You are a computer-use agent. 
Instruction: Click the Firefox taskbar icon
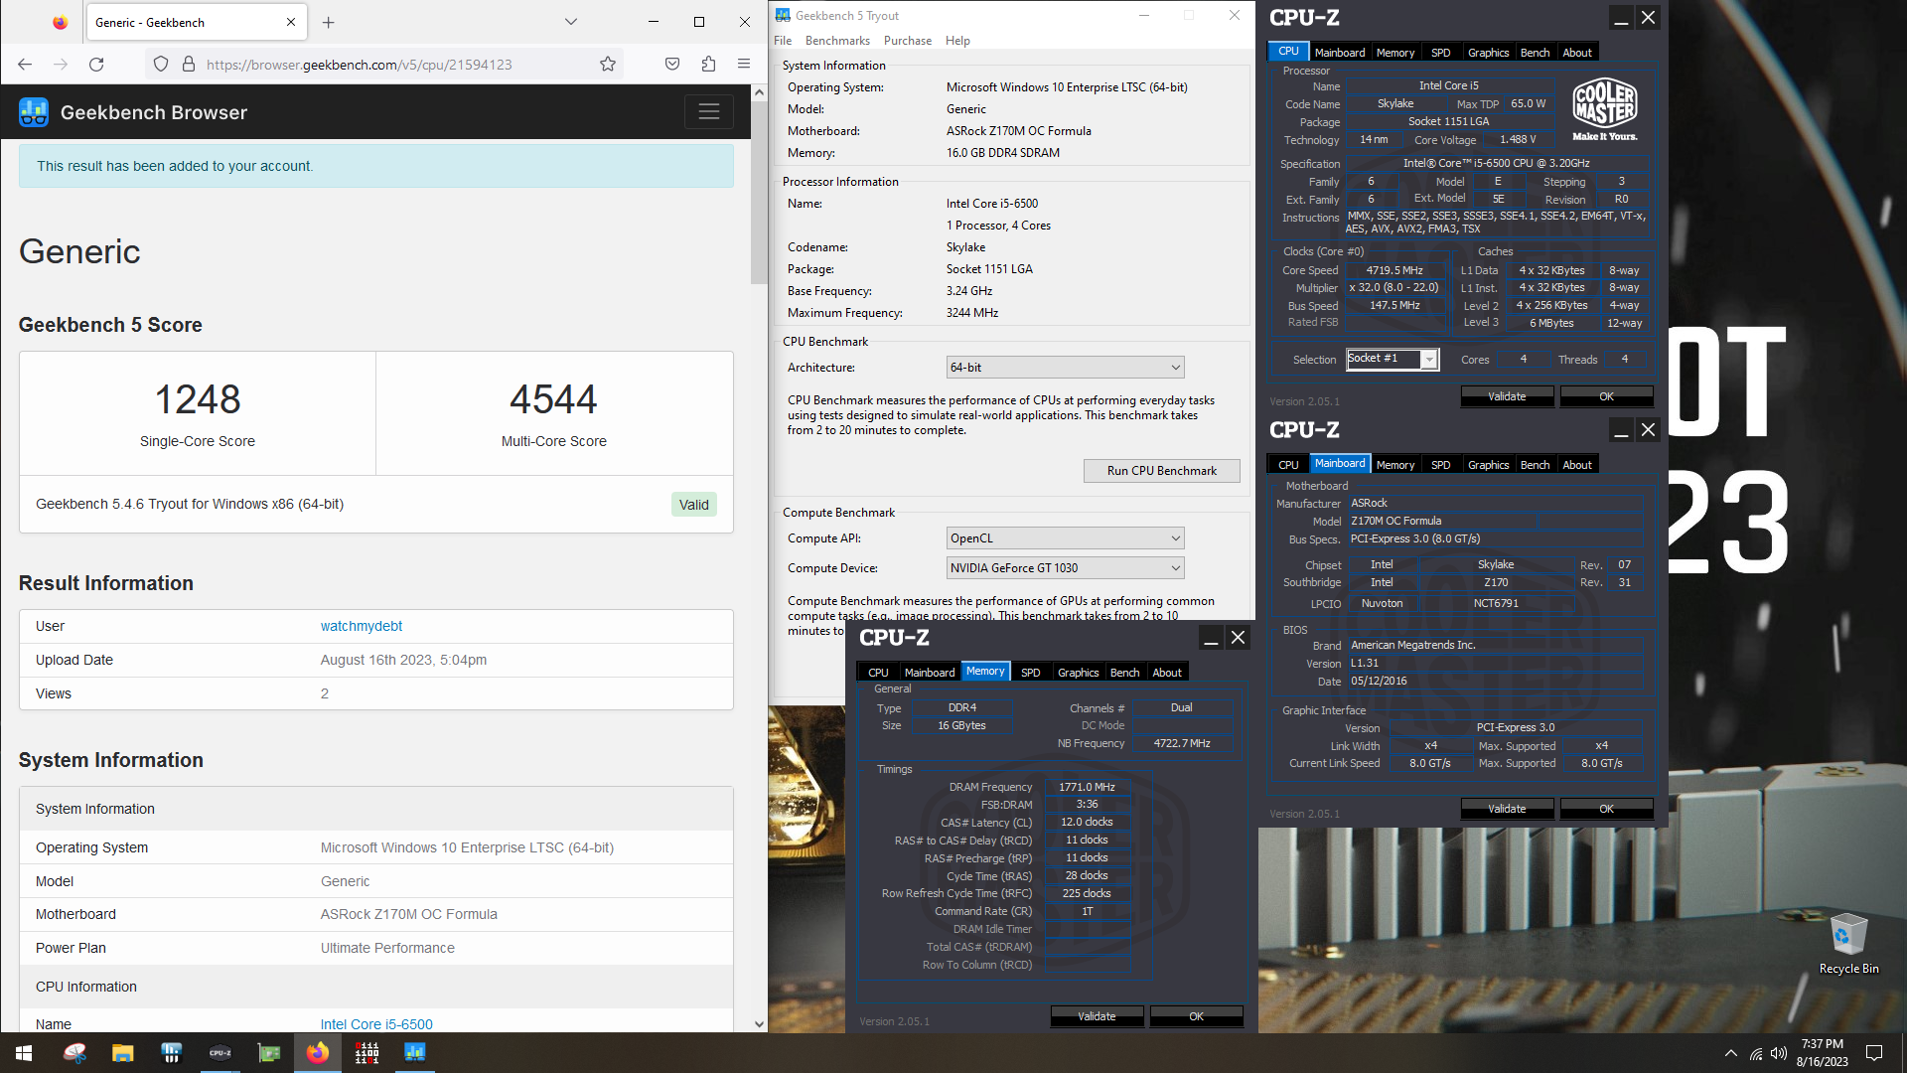click(317, 1053)
